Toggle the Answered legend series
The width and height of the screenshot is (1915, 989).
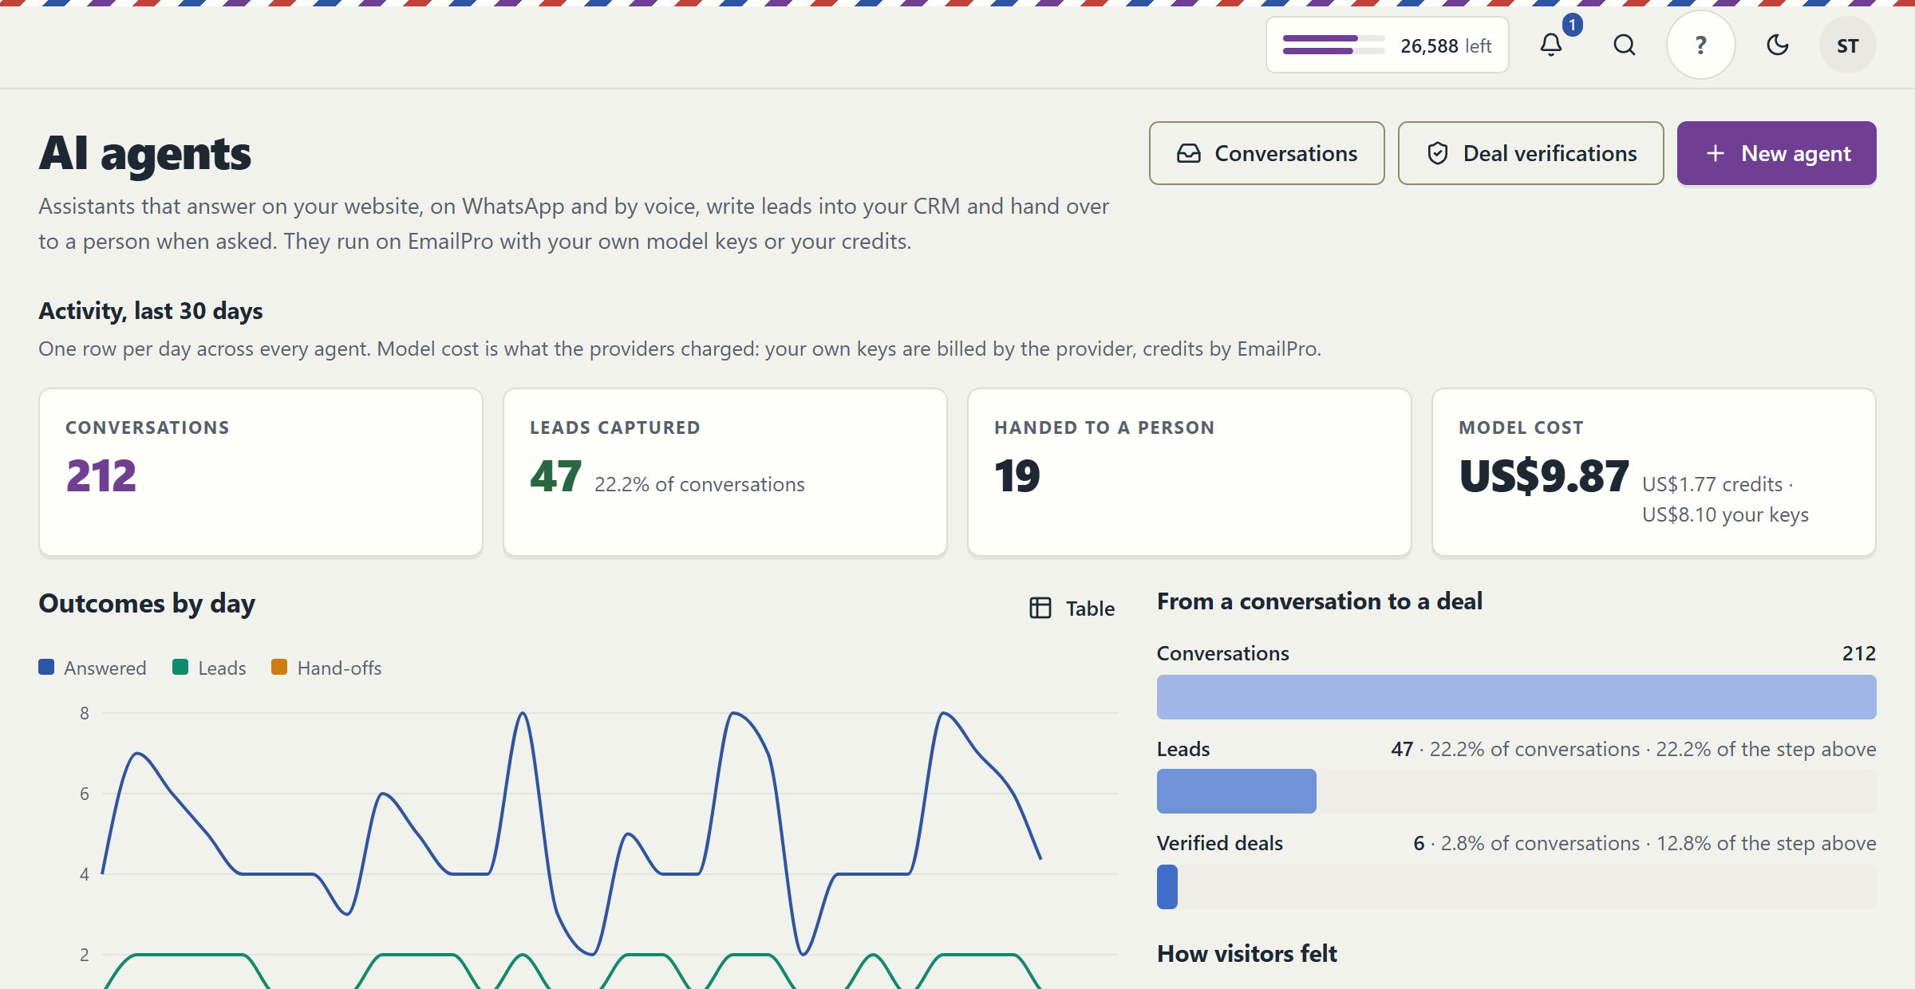(93, 668)
